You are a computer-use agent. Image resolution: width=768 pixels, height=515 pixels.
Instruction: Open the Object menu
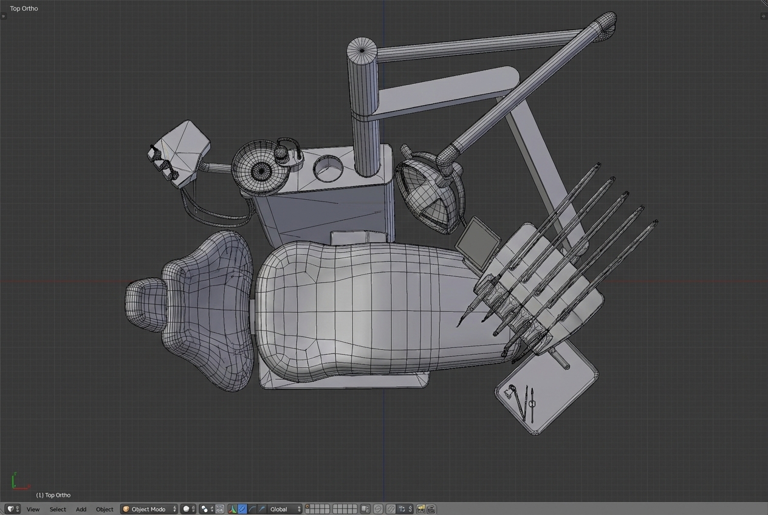click(x=105, y=509)
